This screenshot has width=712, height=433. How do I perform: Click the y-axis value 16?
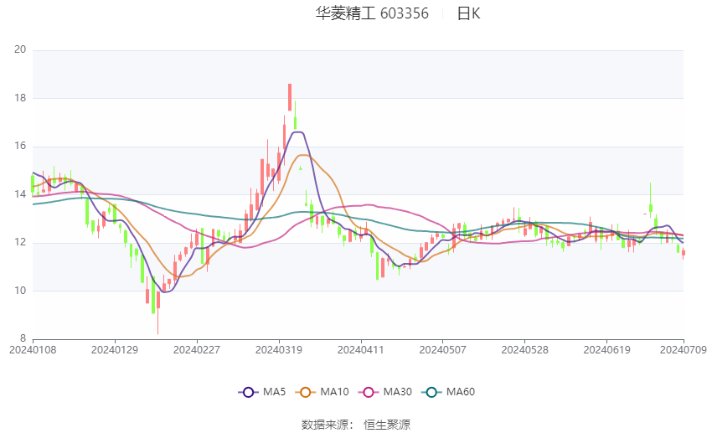pyautogui.click(x=20, y=147)
